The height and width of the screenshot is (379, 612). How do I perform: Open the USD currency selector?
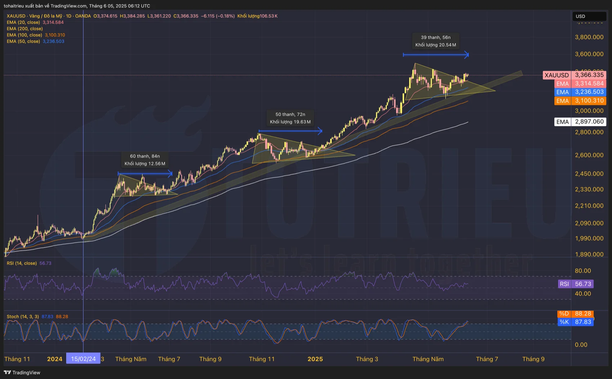589,16
